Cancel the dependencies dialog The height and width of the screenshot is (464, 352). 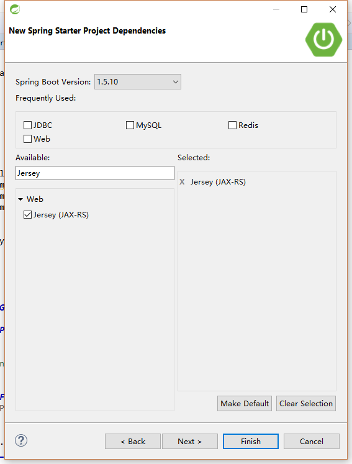(312, 441)
